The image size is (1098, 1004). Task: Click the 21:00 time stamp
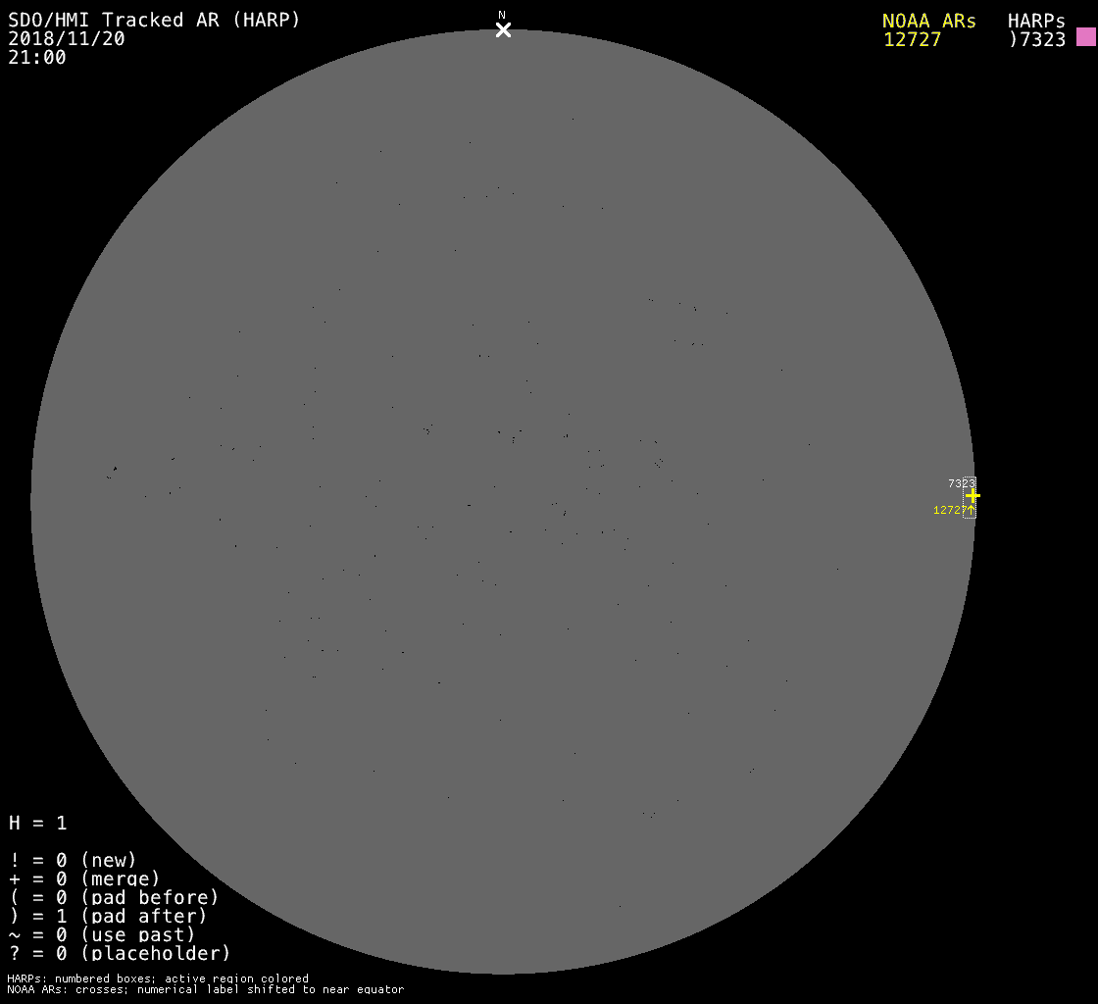[37, 58]
